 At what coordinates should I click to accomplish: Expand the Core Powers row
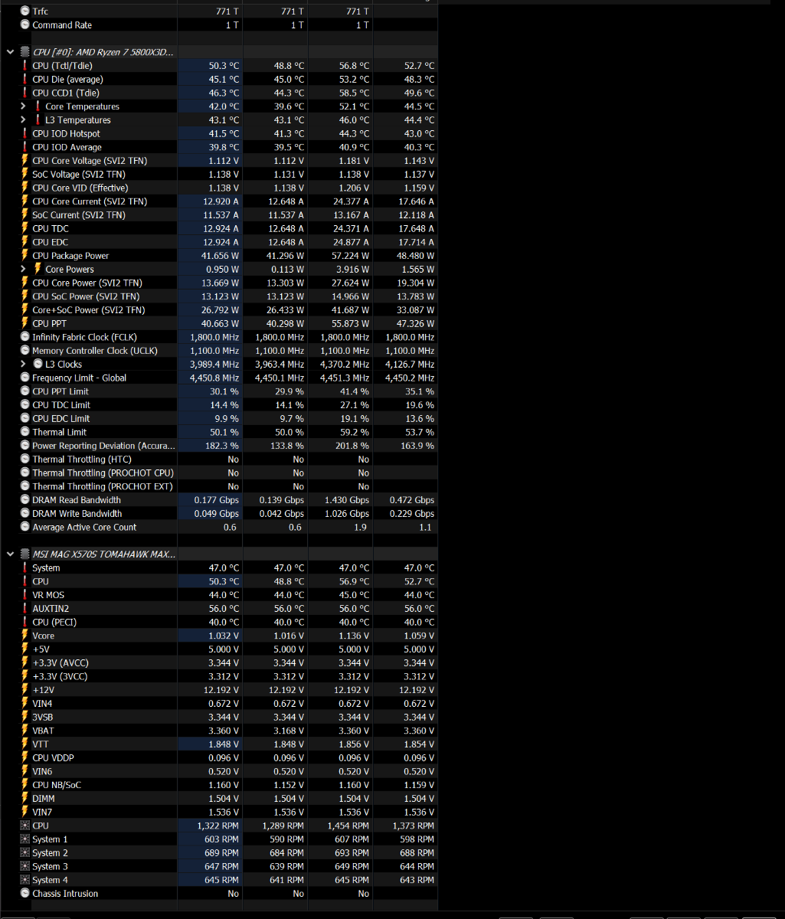tap(24, 270)
